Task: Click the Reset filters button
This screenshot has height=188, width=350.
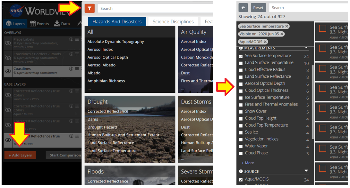Action: [x=258, y=8]
